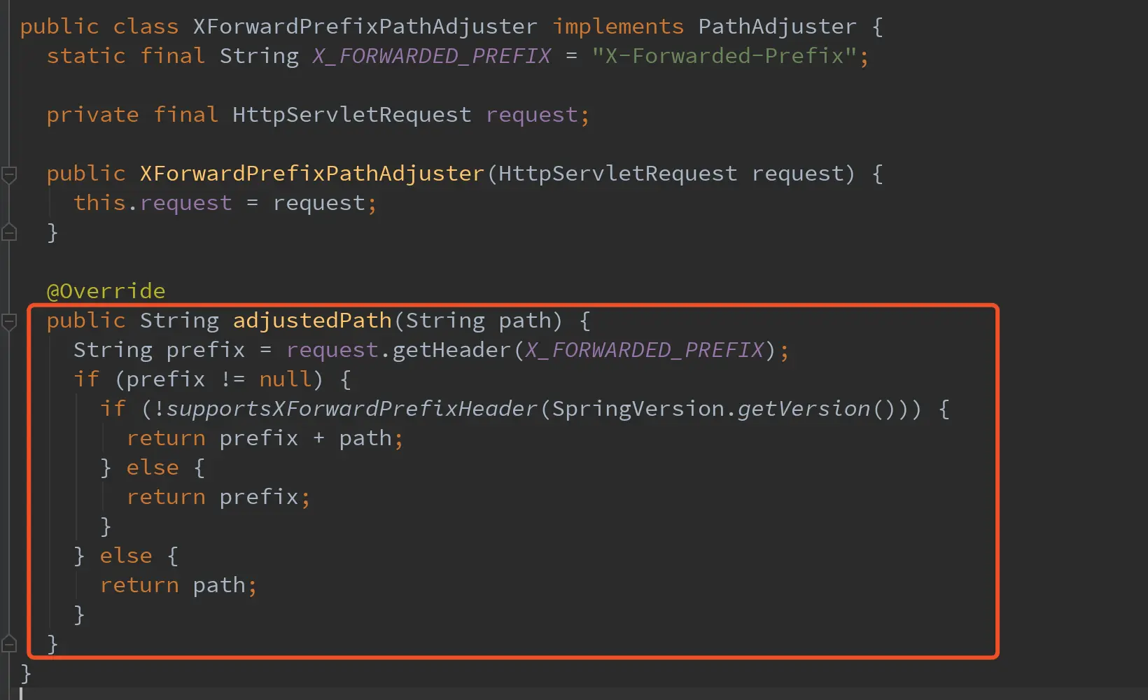Click the supportsXForwardPrefixHeader method call

click(x=351, y=409)
